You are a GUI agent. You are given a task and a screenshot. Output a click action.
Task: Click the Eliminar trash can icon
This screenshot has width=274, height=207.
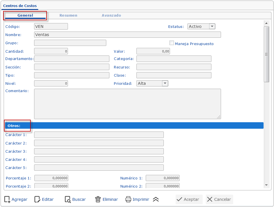click(x=98, y=199)
